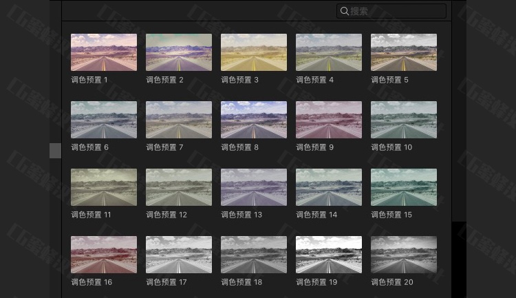The height and width of the screenshot is (298, 516).
Task: Select the 调色预置 2 thumbnail
Action: [x=179, y=52]
